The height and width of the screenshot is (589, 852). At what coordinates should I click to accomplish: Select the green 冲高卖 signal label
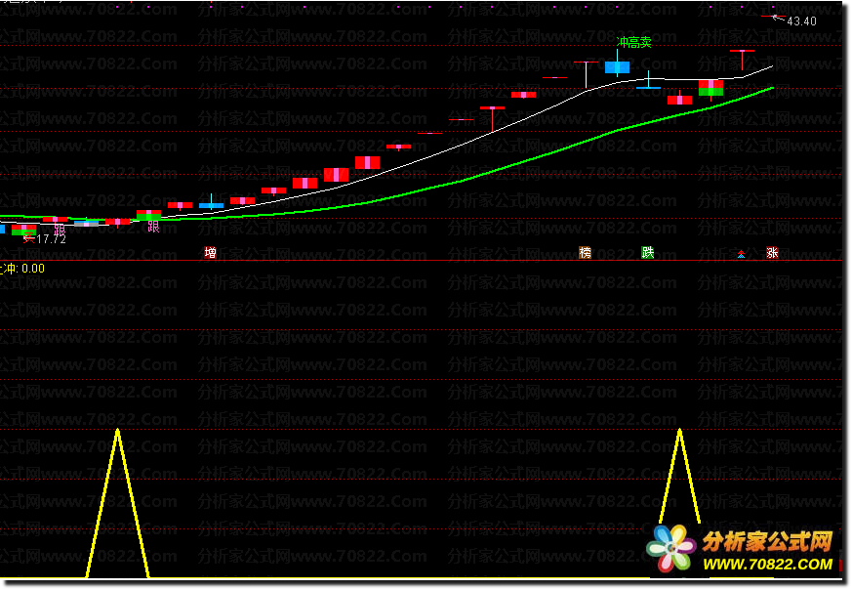point(634,42)
